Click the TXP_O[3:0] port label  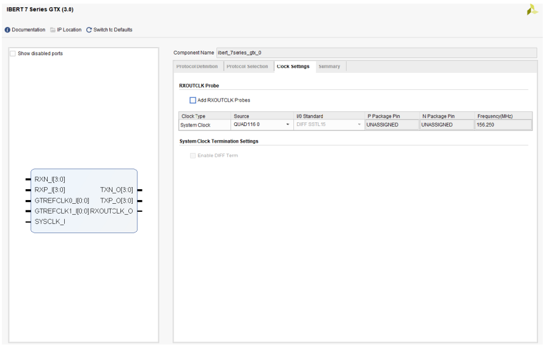click(x=117, y=200)
